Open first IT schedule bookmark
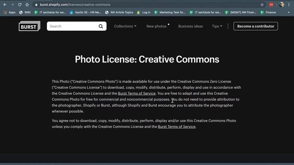This screenshot has height=165, width=294. (50, 12)
